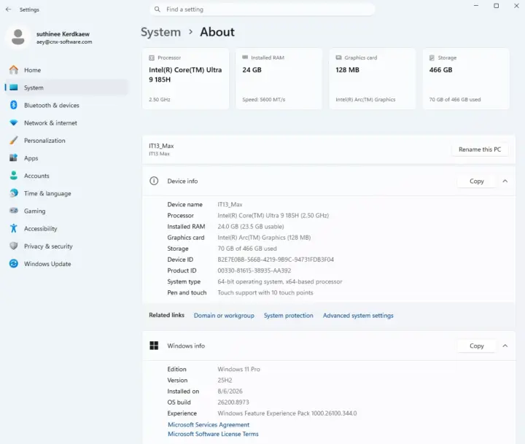Open the user profile avatar
The image size is (525, 444).
click(17, 37)
